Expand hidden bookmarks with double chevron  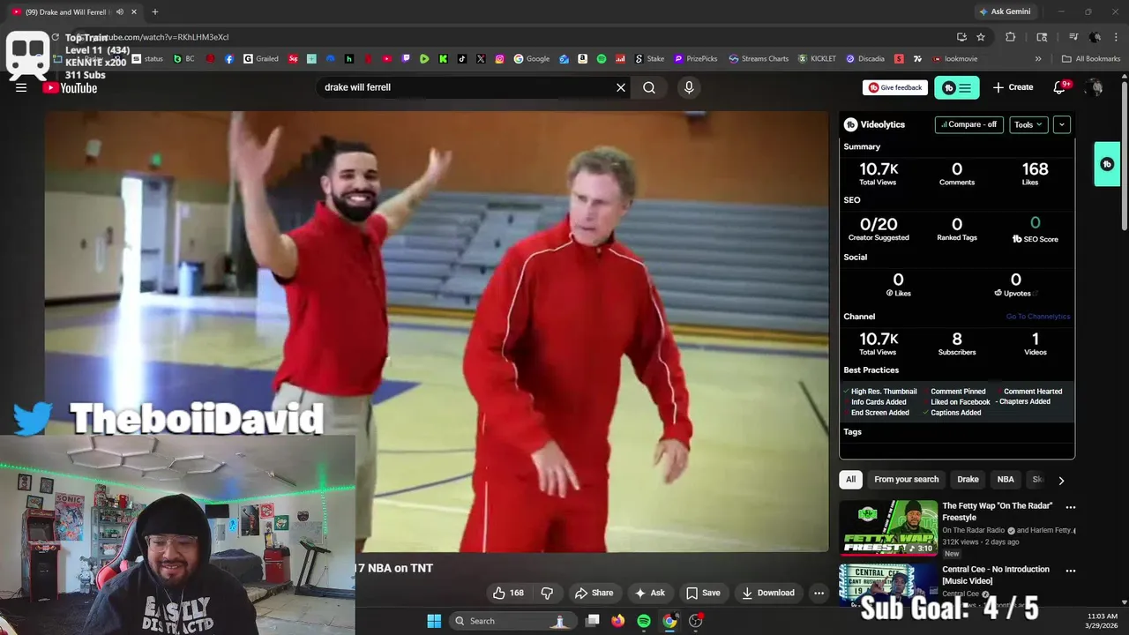(x=1038, y=59)
